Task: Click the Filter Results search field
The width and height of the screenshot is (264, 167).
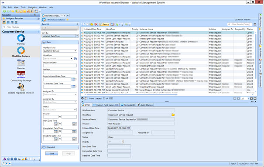Action: point(240,24)
